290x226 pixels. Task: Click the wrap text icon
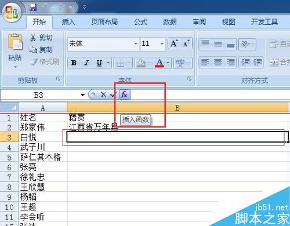pos(274,44)
